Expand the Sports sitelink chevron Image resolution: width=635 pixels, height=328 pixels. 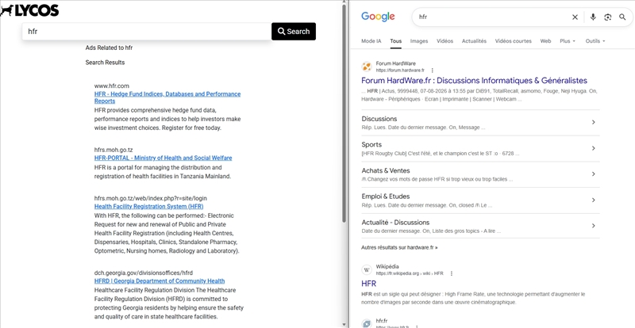pos(593,148)
